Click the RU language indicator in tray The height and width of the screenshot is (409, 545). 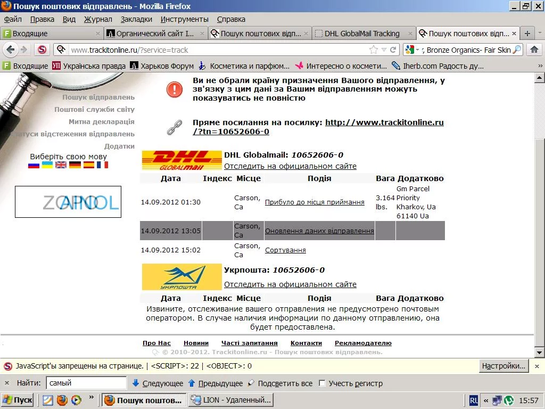click(473, 400)
